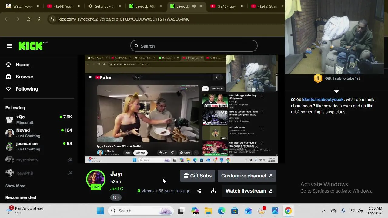This screenshot has width=388, height=218.
Task: Open clock and date 1:50 AM
Action: coord(375,211)
